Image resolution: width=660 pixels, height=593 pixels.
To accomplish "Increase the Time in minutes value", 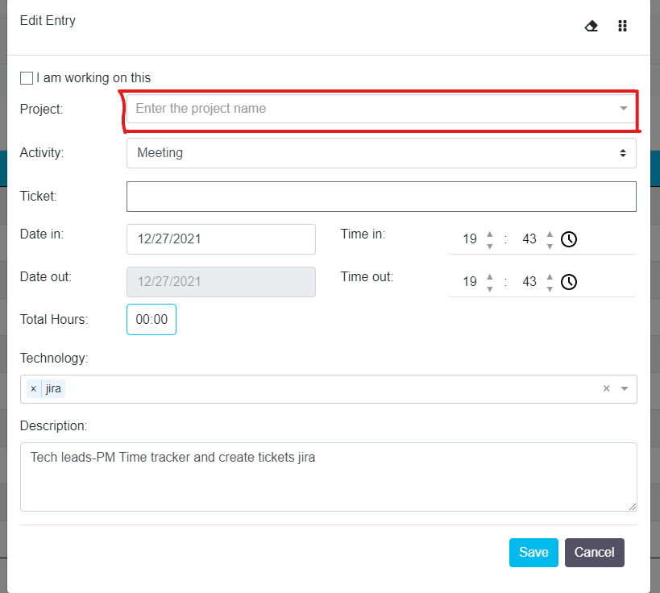I will (x=550, y=234).
